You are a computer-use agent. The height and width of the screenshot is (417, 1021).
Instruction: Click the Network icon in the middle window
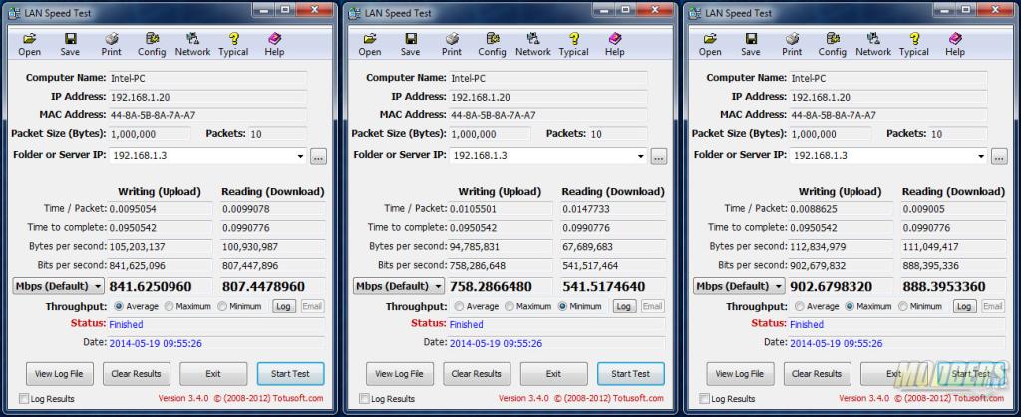click(532, 44)
